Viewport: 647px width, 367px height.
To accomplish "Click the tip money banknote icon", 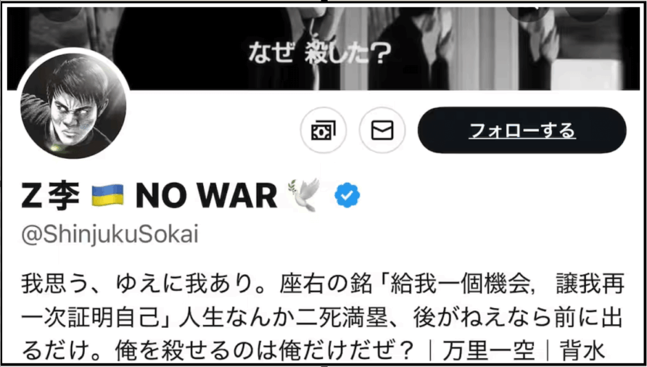I will click(x=323, y=131).
